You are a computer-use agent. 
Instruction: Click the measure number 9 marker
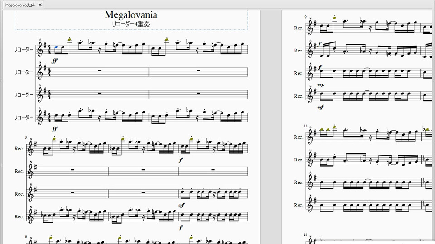pos(305,17)
